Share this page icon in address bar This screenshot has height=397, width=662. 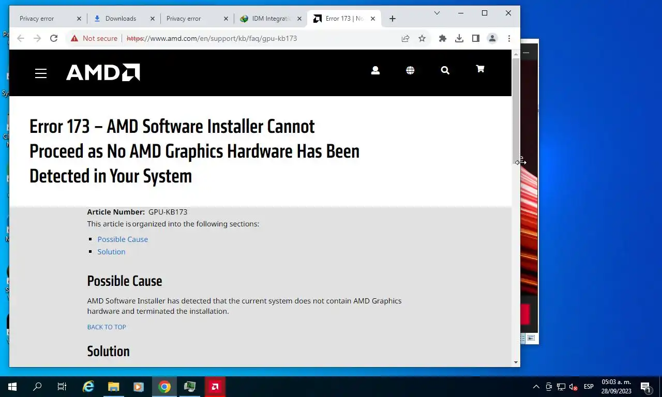point(405,38)
